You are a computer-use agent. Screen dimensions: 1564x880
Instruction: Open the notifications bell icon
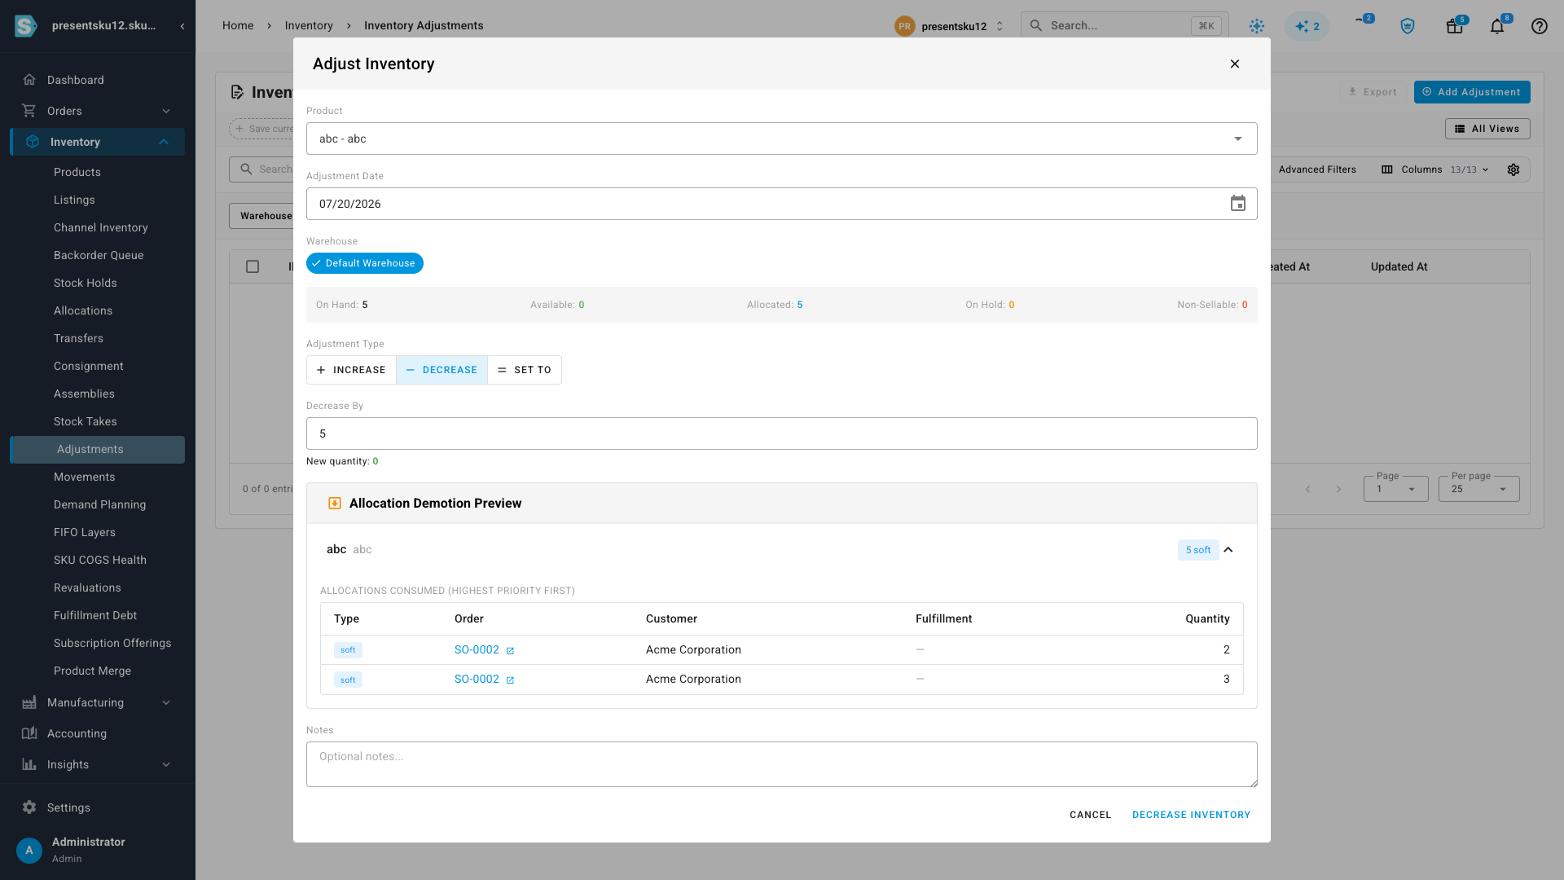coord(1497,26)
